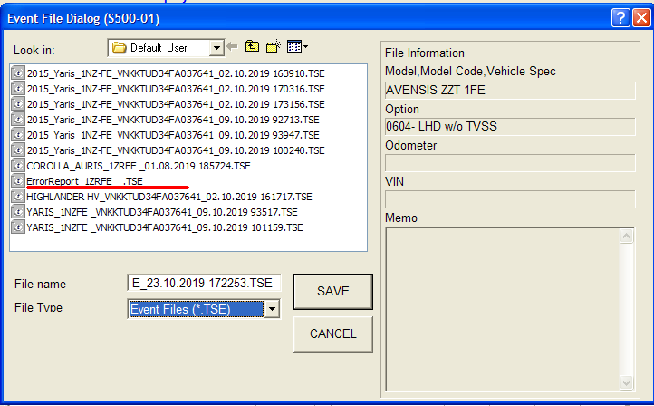This screenshot has width=654, height=406.
Task: Expand the Look in folder dropdown
Action: pyautogui.click(x=216, y=47)
